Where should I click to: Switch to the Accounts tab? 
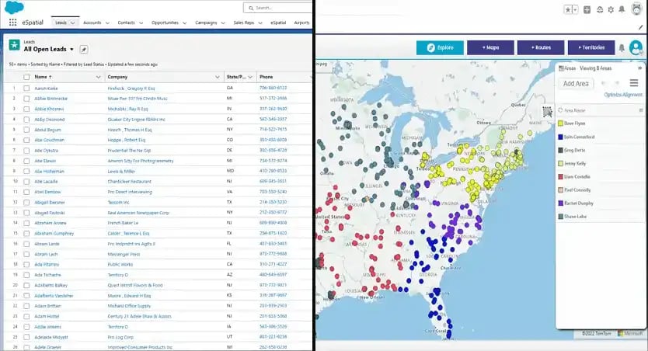point(92,23)
